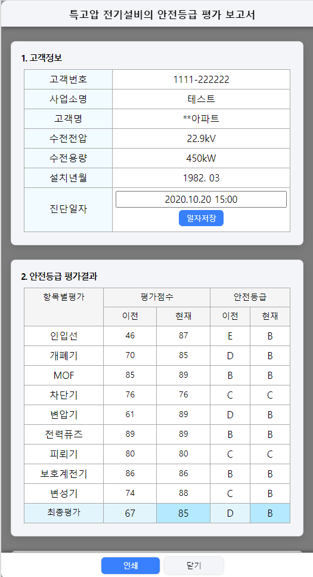Save the date with 일자저장 button

click(x=201, y=218)
